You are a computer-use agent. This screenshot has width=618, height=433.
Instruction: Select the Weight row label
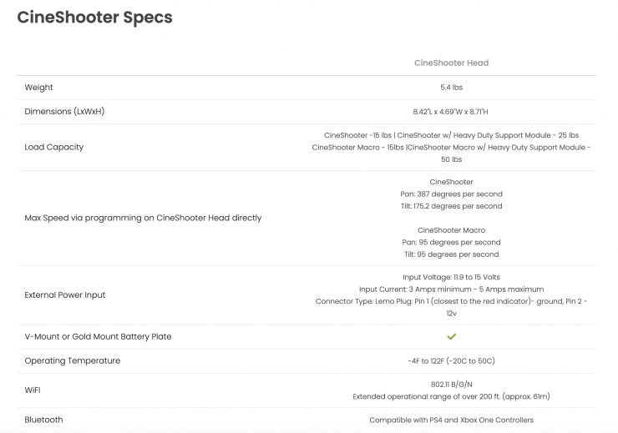click(38, 88)
